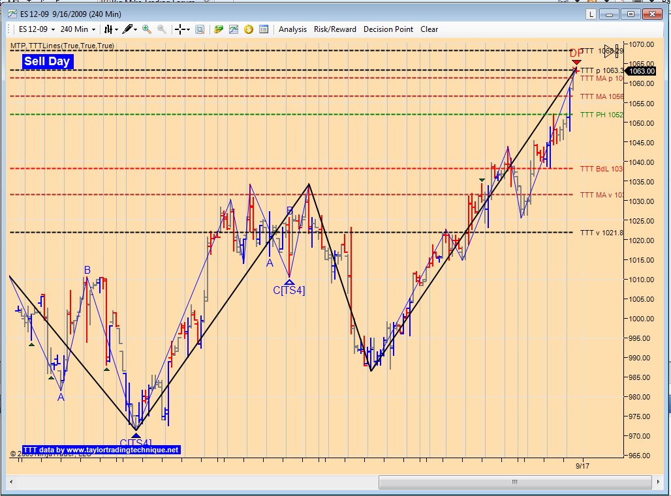
Task: Open the strategies green icon
Action: click(219, 29)
